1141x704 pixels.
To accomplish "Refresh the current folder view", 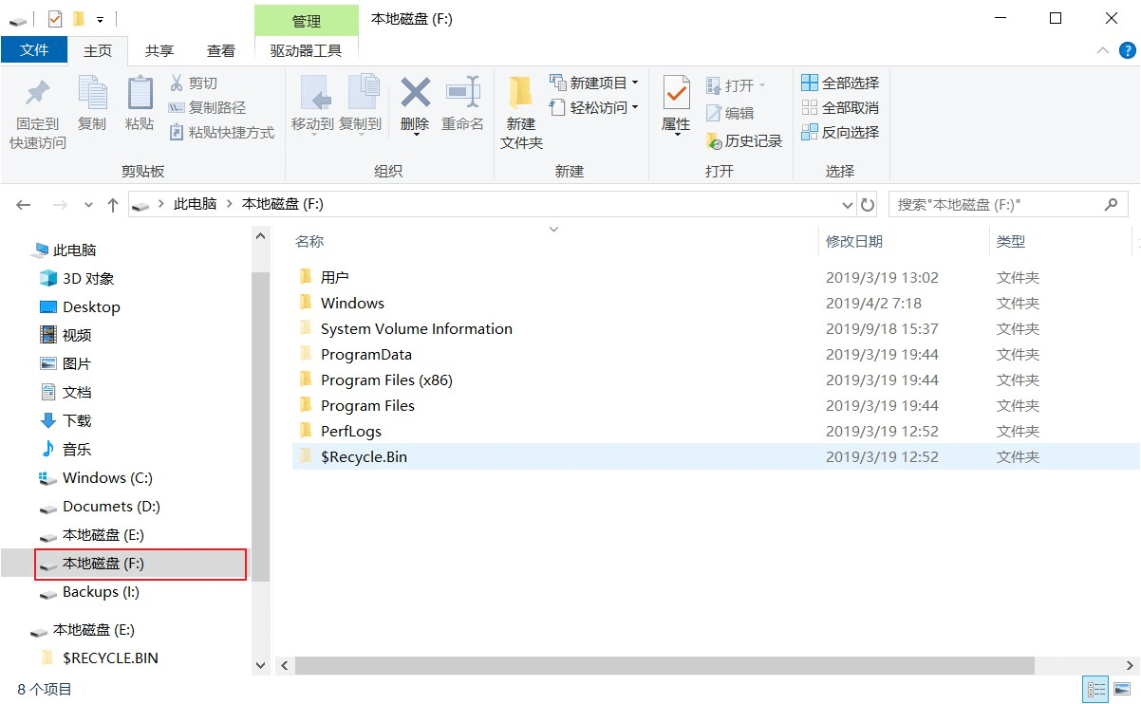I will point(868,204).
